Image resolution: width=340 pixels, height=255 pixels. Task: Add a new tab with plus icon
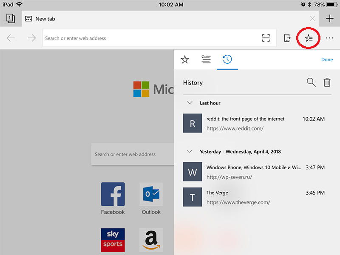point(330,18)
